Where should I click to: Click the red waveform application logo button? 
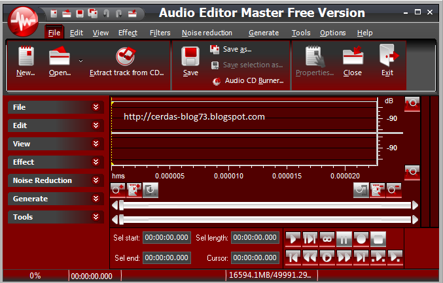click(x=23, y=22)
